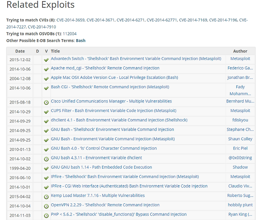This screenshot has height=220, width=259.
Task: Open CVE-2014-7196 link
Action: [x=223, y=20]
